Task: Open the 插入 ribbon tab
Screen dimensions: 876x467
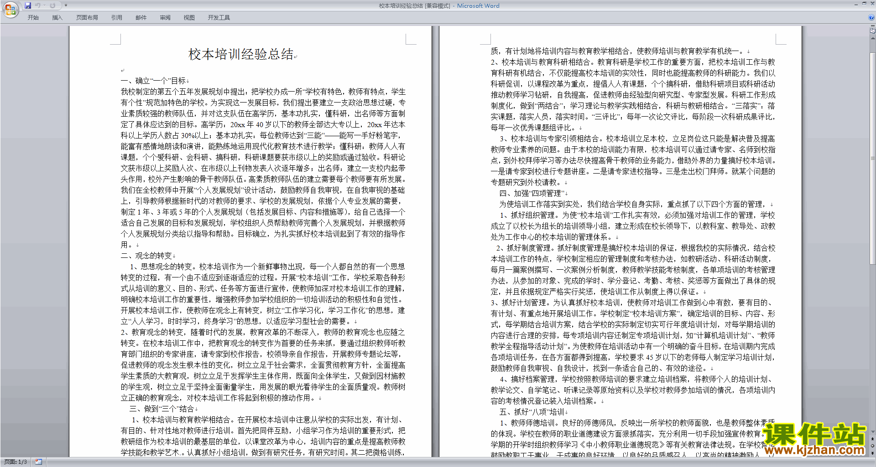Action: point(57,17)
